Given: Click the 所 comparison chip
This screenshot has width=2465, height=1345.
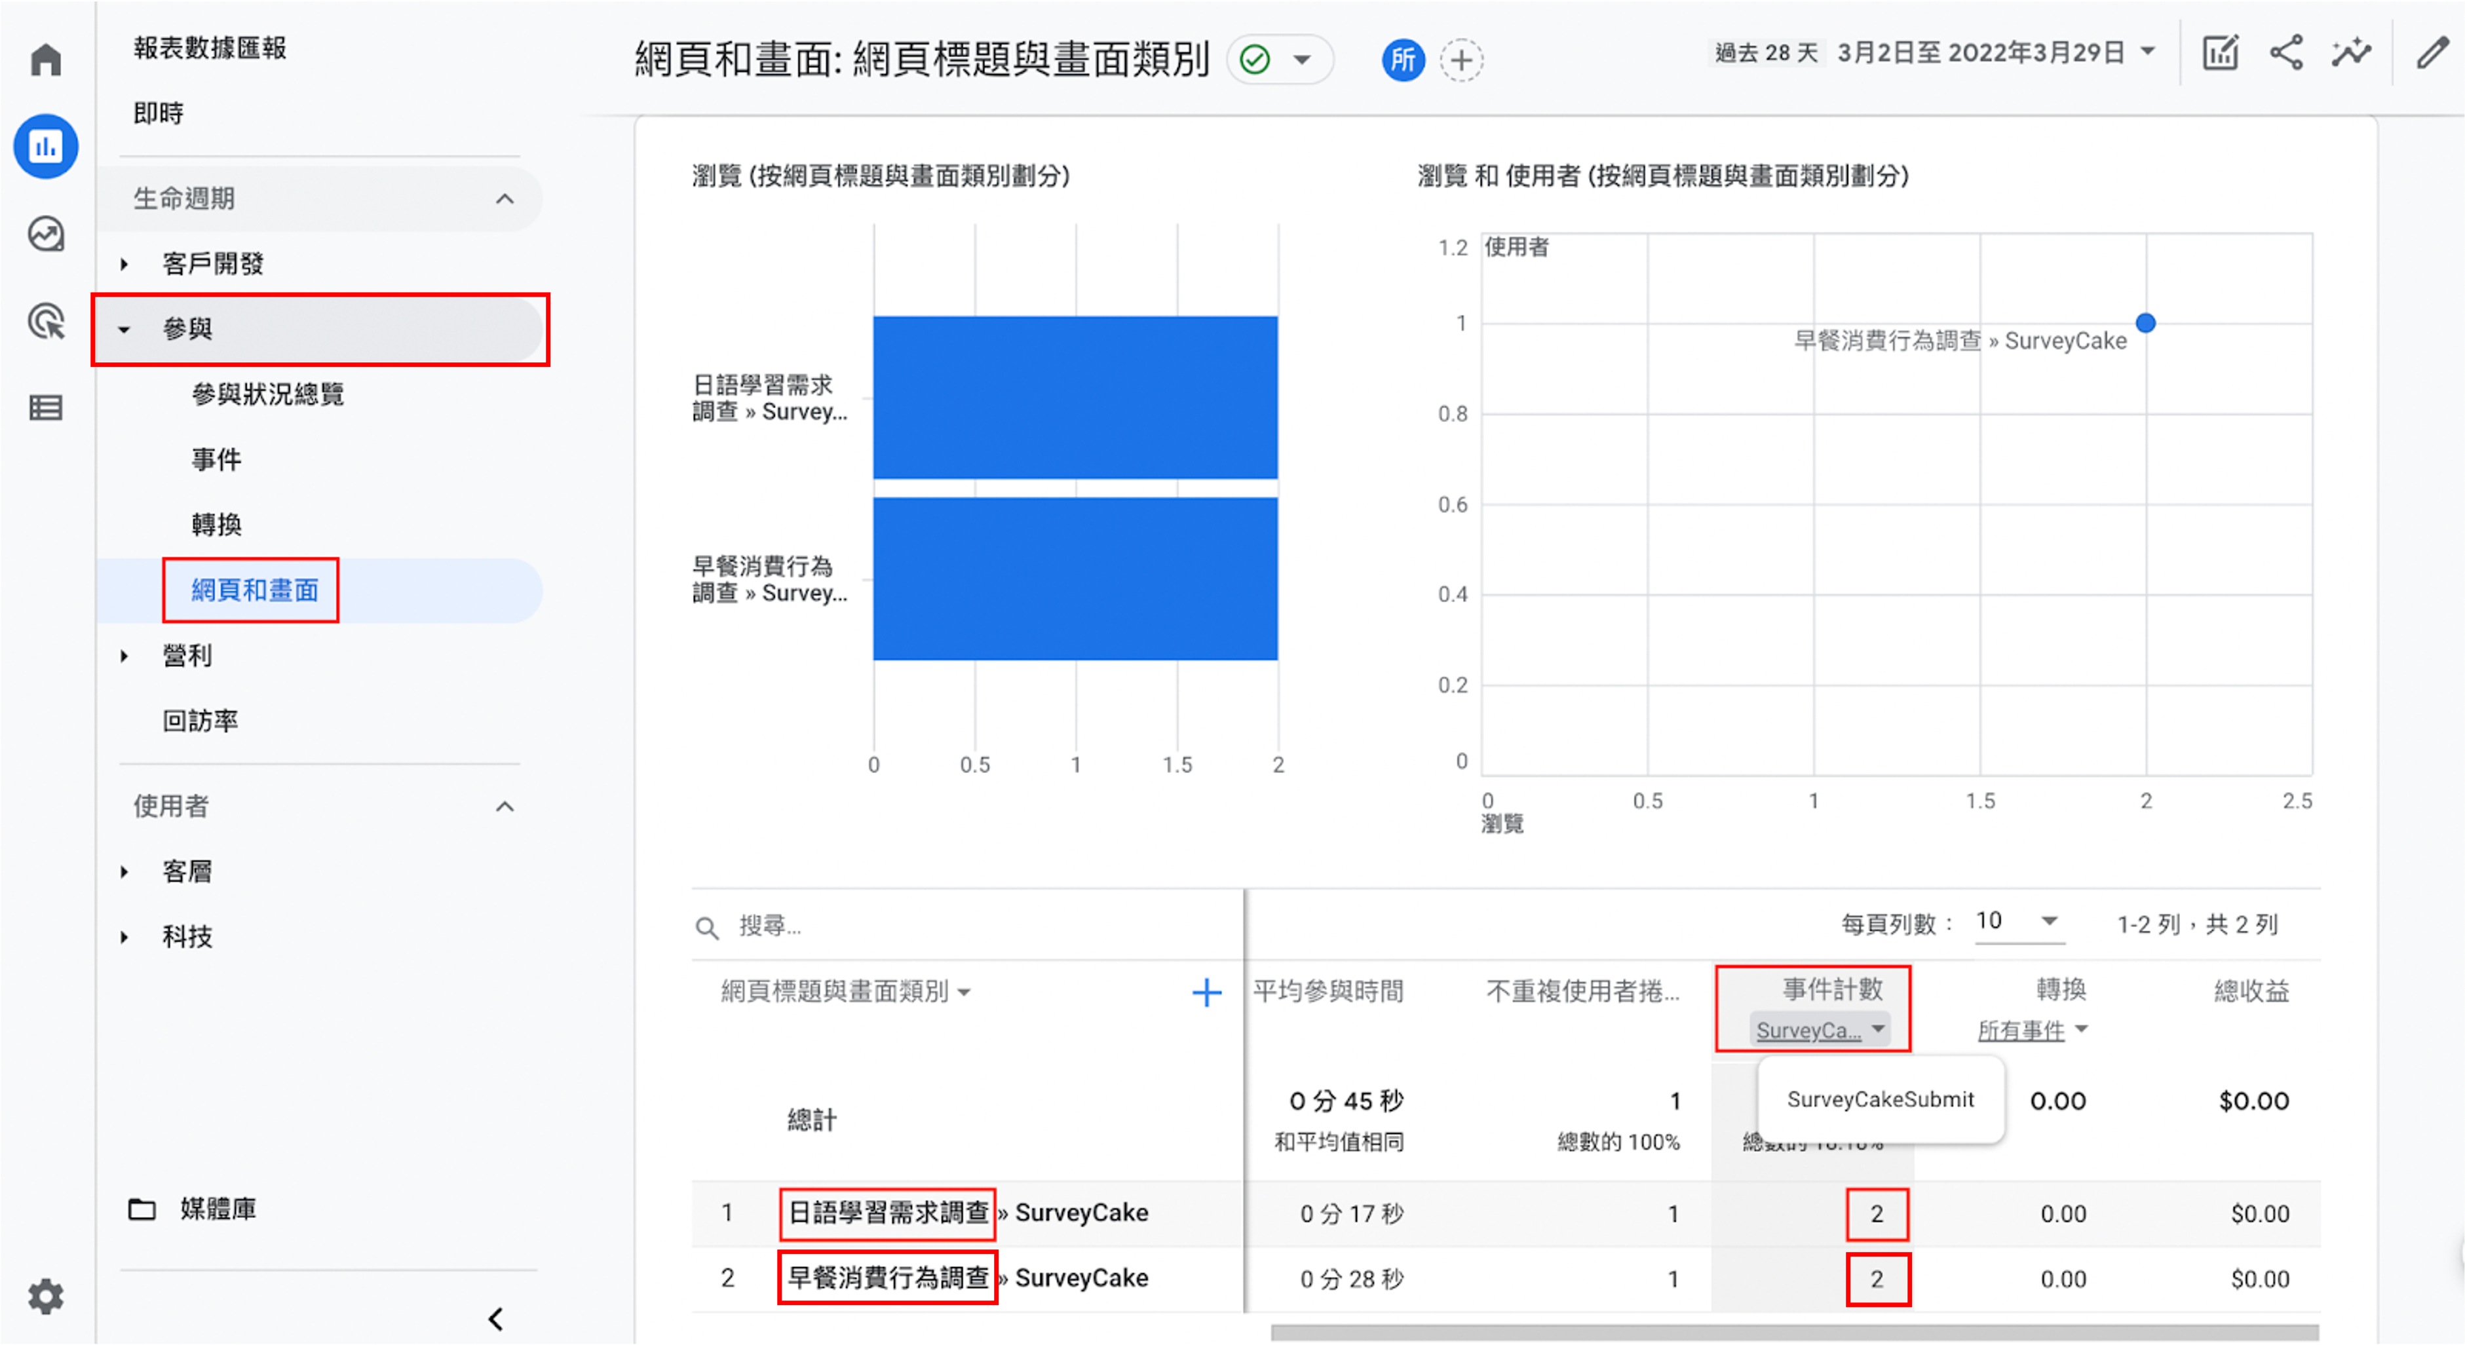Looking at the screenshot, I should [x=1403, y=60].
